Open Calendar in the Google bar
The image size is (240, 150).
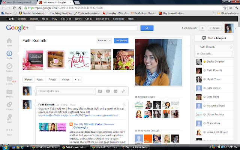pyautogui.click(x=118, y=19)
